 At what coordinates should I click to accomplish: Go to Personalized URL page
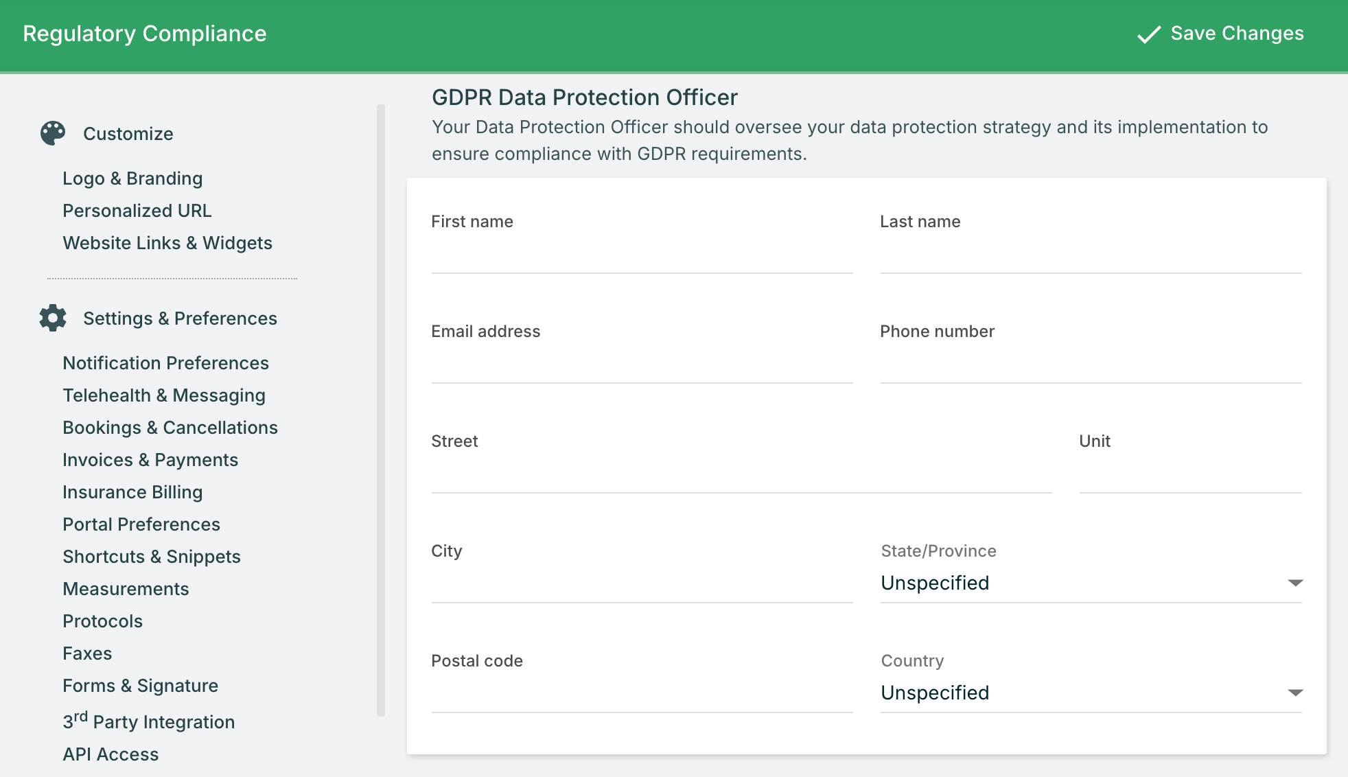(137, 211)
